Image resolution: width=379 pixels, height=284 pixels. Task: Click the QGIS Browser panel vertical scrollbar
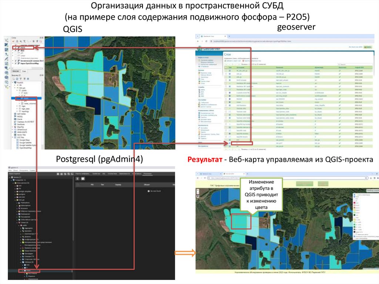pos(43,116)
